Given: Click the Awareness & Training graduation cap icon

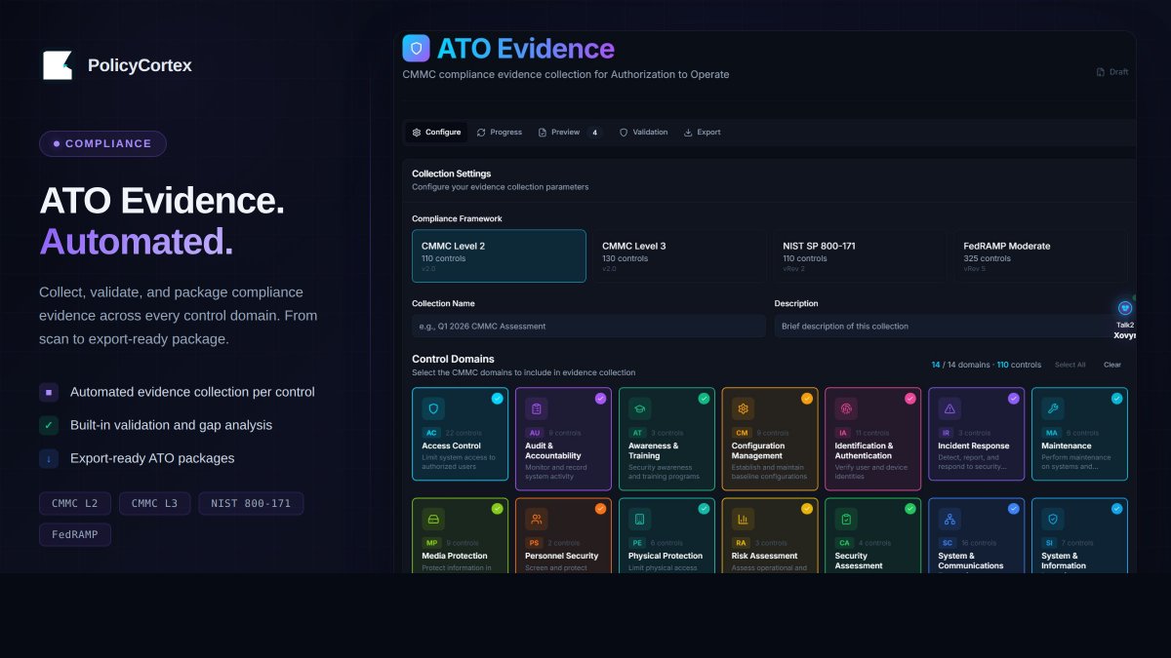Looking at the screenshot, I should tap(640, 408).
